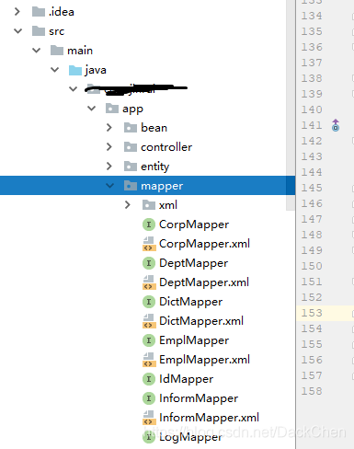Click the src folder icon
This screenshot has height=449, width=354.
pyautogui.click(x=39, y=31)
